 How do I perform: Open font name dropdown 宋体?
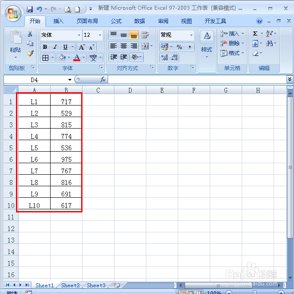[79, 35]
